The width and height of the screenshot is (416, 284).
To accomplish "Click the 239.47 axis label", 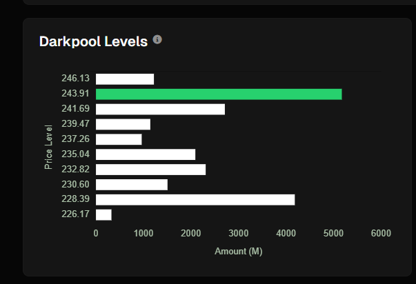I will pyautogui.click(x=76, y=123).
